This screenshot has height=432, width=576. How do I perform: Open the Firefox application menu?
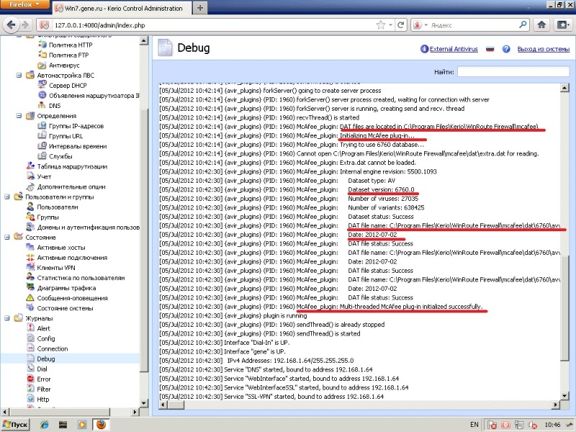23,7
